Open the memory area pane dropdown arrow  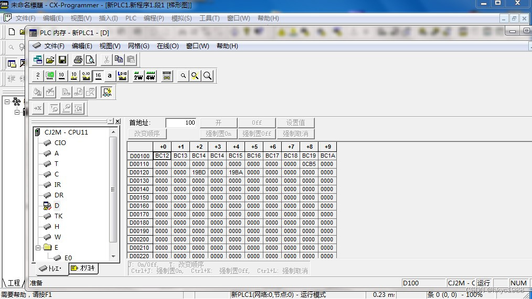[x=111, y=121]
